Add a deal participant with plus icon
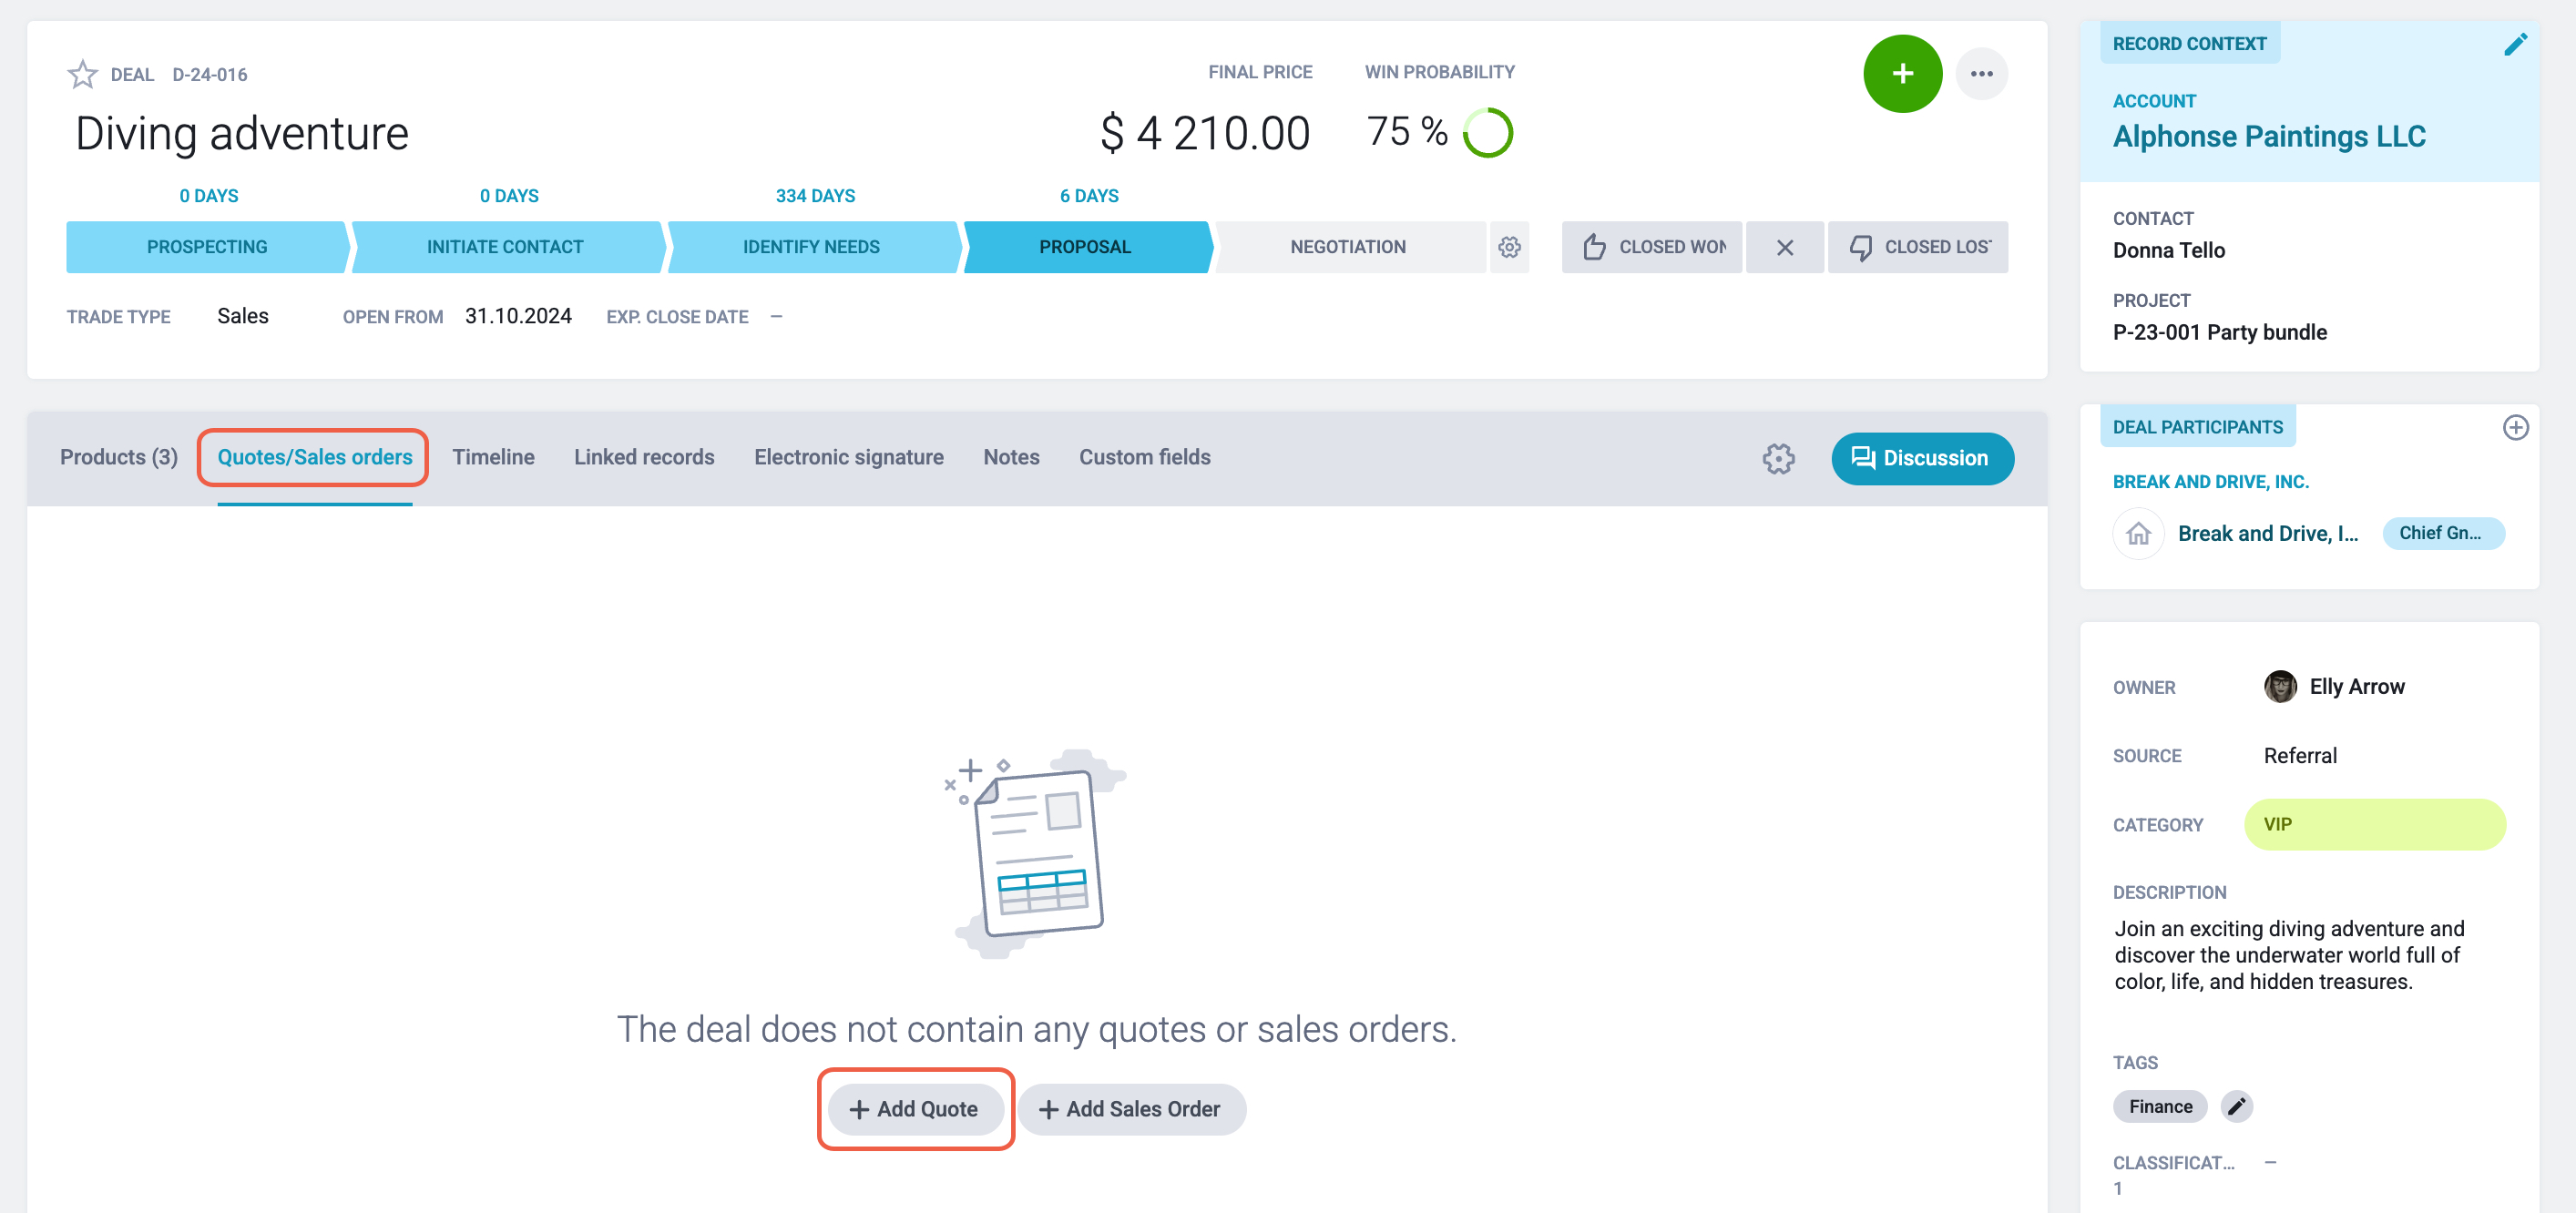Viewport: 2576px width, 1213px height. (2515, 427)
